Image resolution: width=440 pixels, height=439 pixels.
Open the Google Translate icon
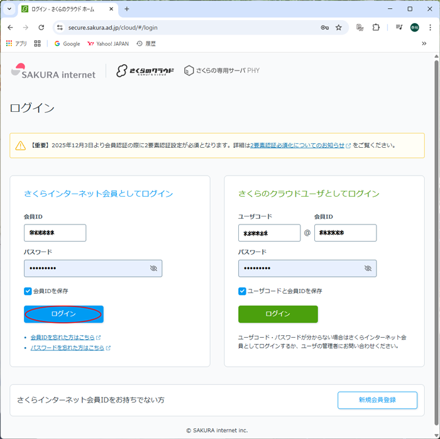click(x=360, y=28)
